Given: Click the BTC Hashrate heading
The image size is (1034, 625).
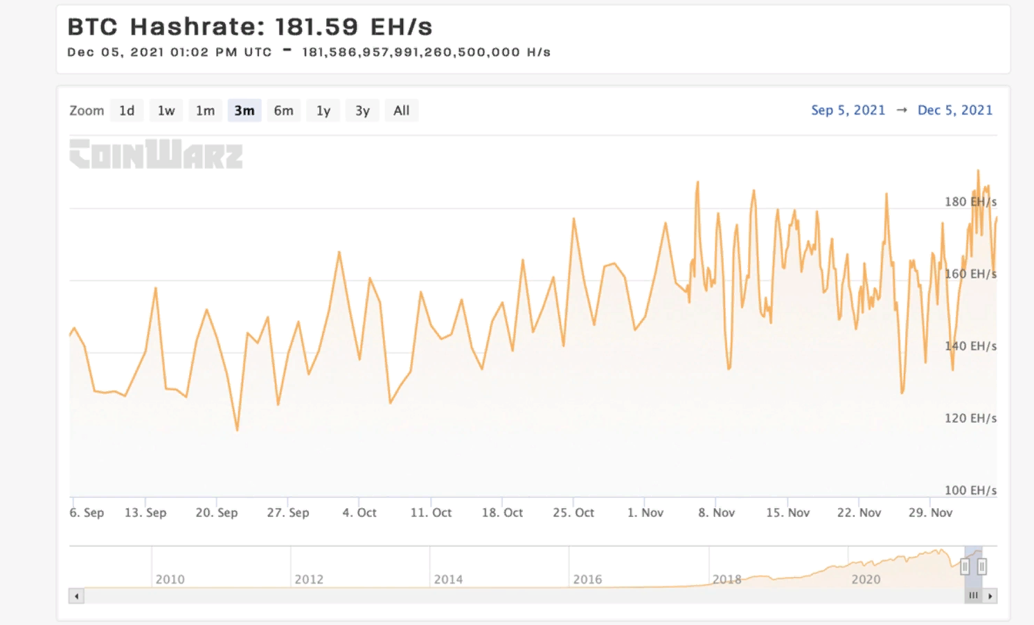Looking at the screenshot, I should 249,27.
